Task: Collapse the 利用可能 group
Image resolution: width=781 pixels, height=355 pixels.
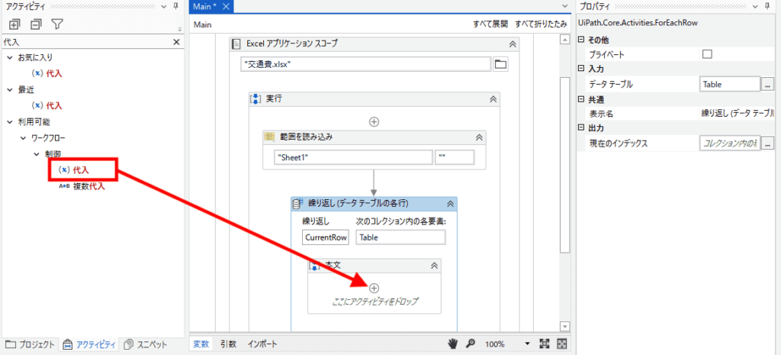Action: pos(10,121)
